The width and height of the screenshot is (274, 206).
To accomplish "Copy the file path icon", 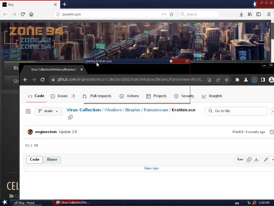I will [70, 117].
